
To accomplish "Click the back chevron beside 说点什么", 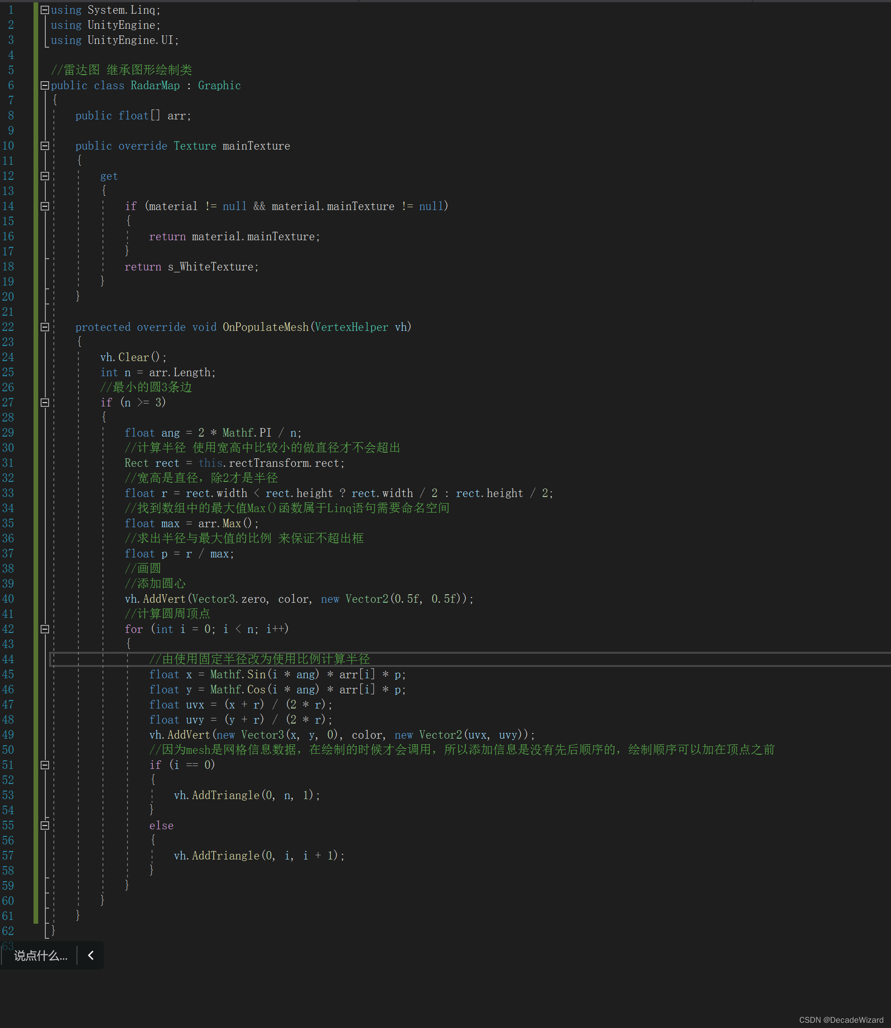I will point(91,955).
